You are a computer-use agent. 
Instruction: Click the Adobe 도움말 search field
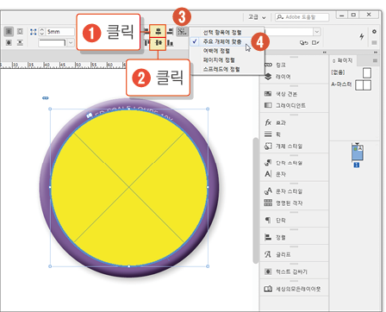[x=302, y=17]
